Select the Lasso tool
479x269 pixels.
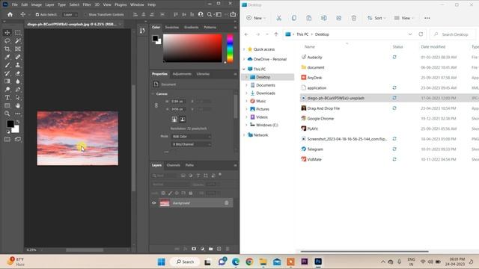(x=7, y=41)
